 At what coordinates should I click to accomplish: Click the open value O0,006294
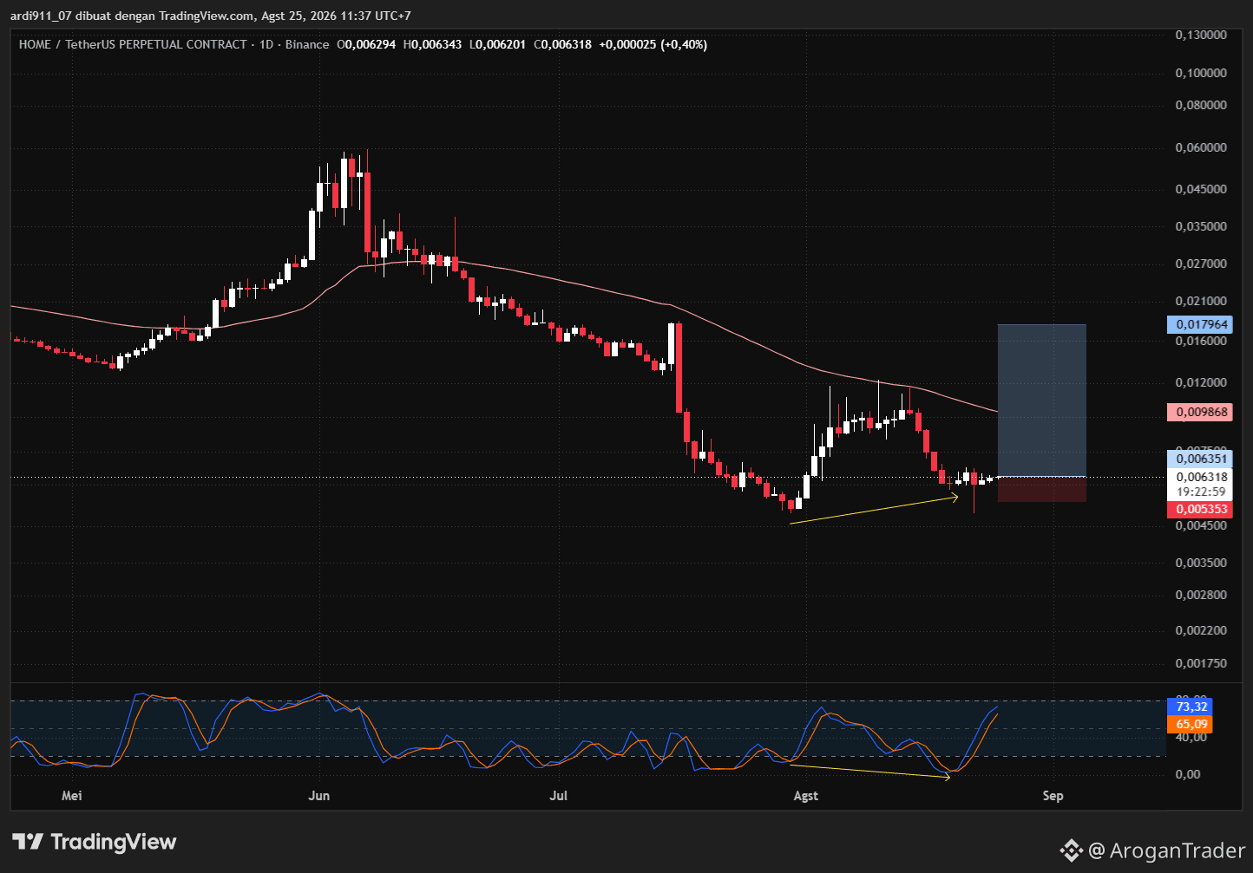(366, 44)
